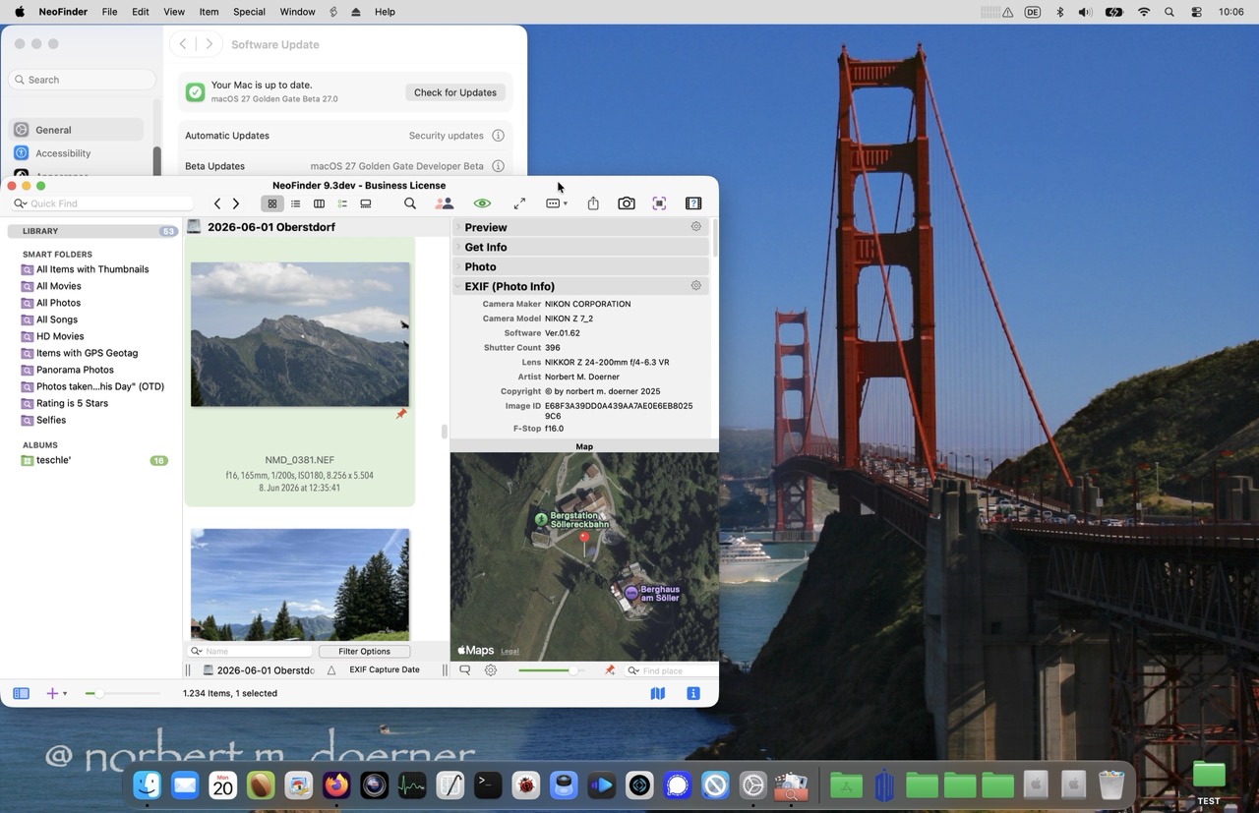Image resolution: width=1259 pixels, height=813 pixels.
Task: Click the red pin icon beside map slider
Action: (610, 670)
